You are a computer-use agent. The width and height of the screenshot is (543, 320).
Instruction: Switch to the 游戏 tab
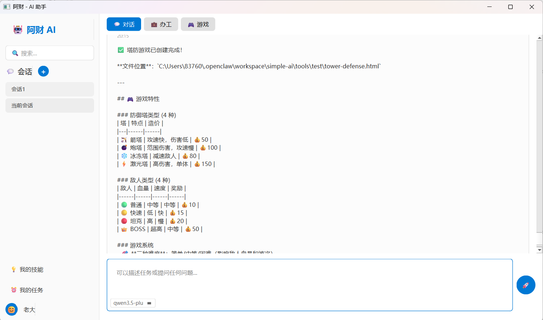coord(198,24)
